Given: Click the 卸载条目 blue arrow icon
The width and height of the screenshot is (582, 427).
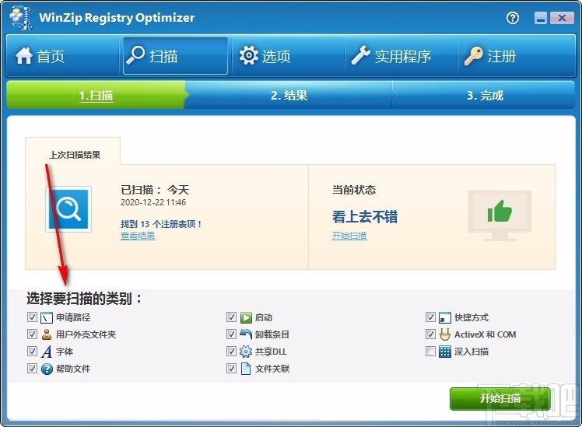Looking at the screenshot, I should point(246,334).
